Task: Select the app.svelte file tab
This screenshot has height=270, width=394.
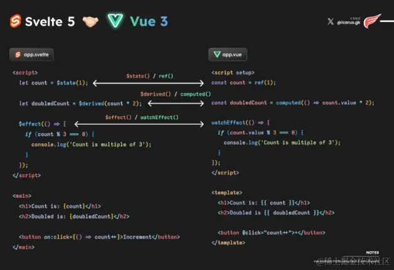Action: pos(31,55)
